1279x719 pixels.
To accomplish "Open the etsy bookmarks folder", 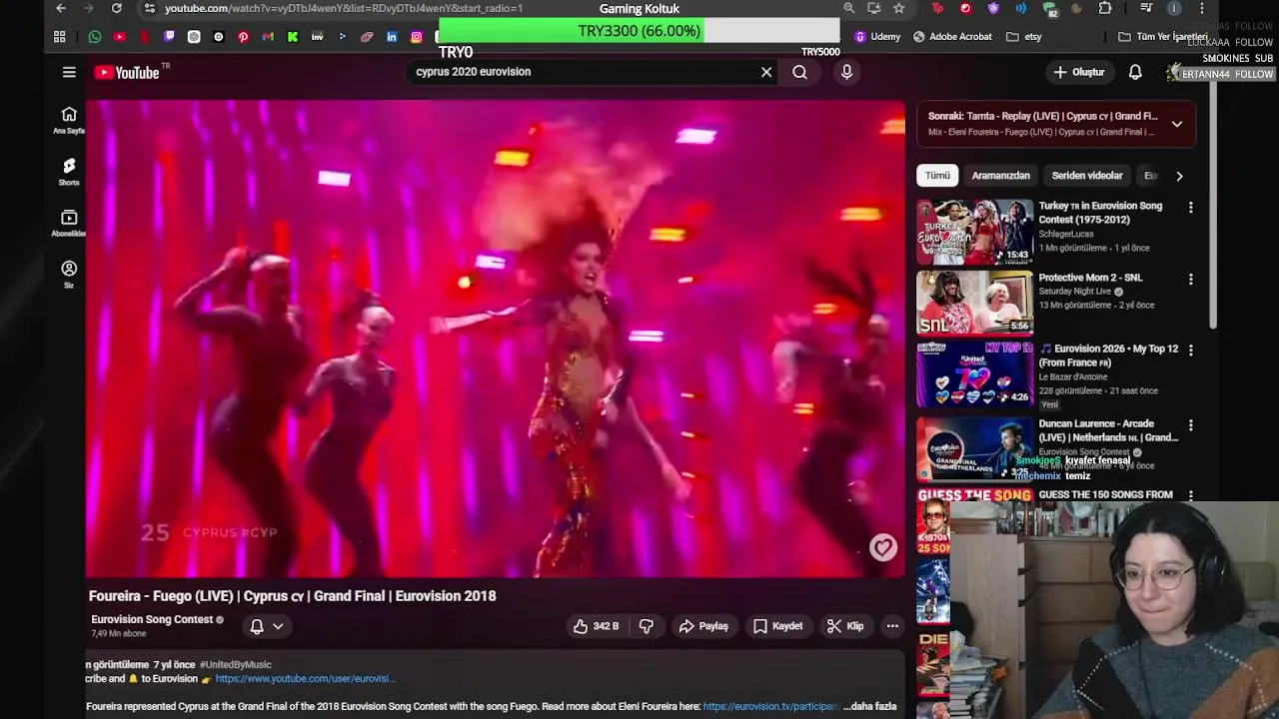I will tap(1024, 37).
